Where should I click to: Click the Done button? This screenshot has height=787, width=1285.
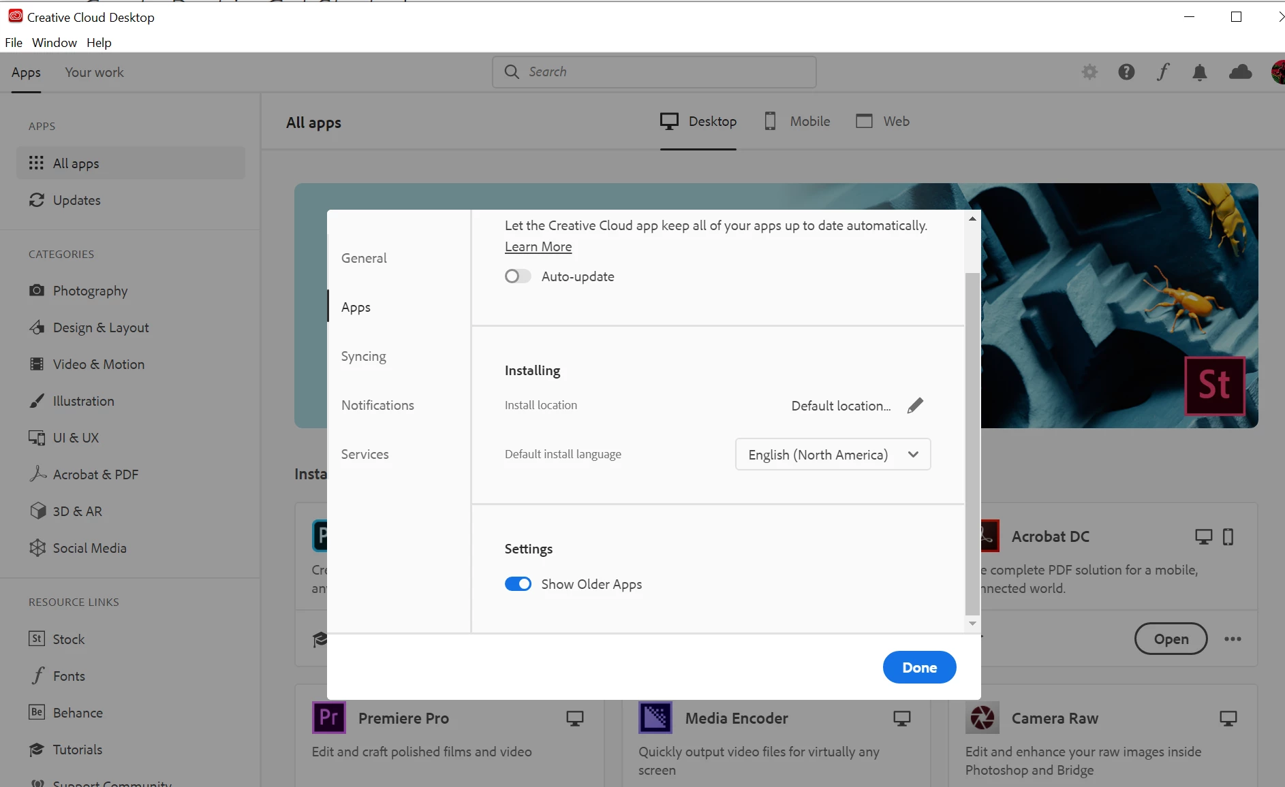919,667
